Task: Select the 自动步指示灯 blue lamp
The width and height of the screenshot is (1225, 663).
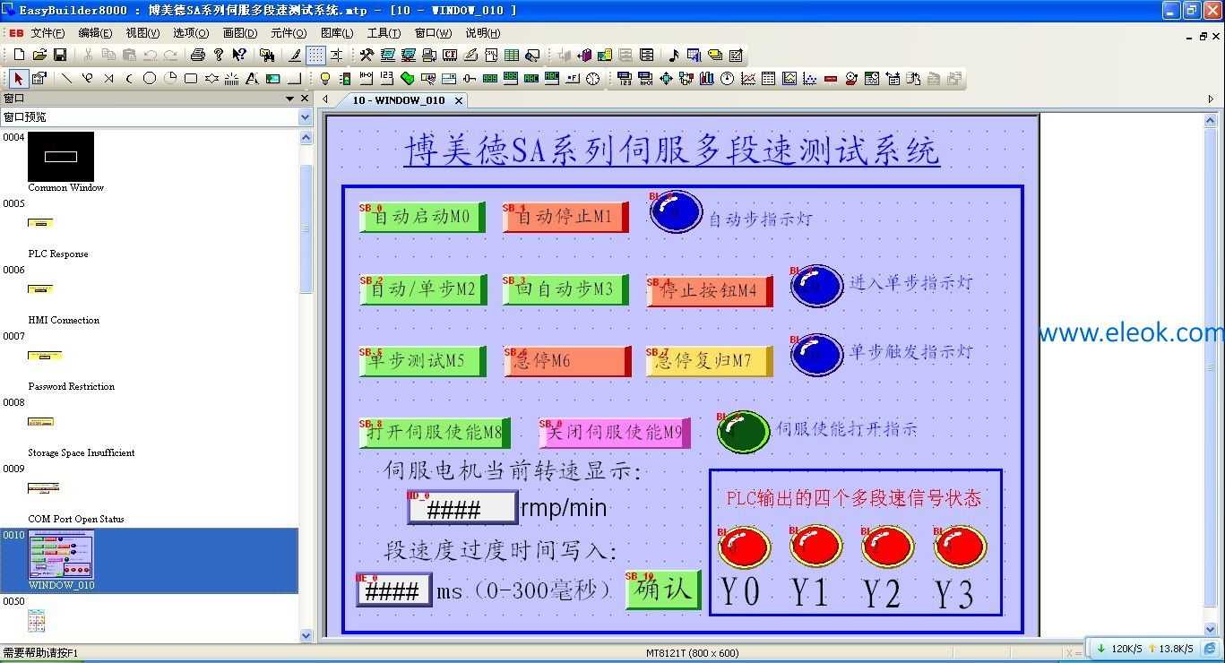Action: (676, 212)
